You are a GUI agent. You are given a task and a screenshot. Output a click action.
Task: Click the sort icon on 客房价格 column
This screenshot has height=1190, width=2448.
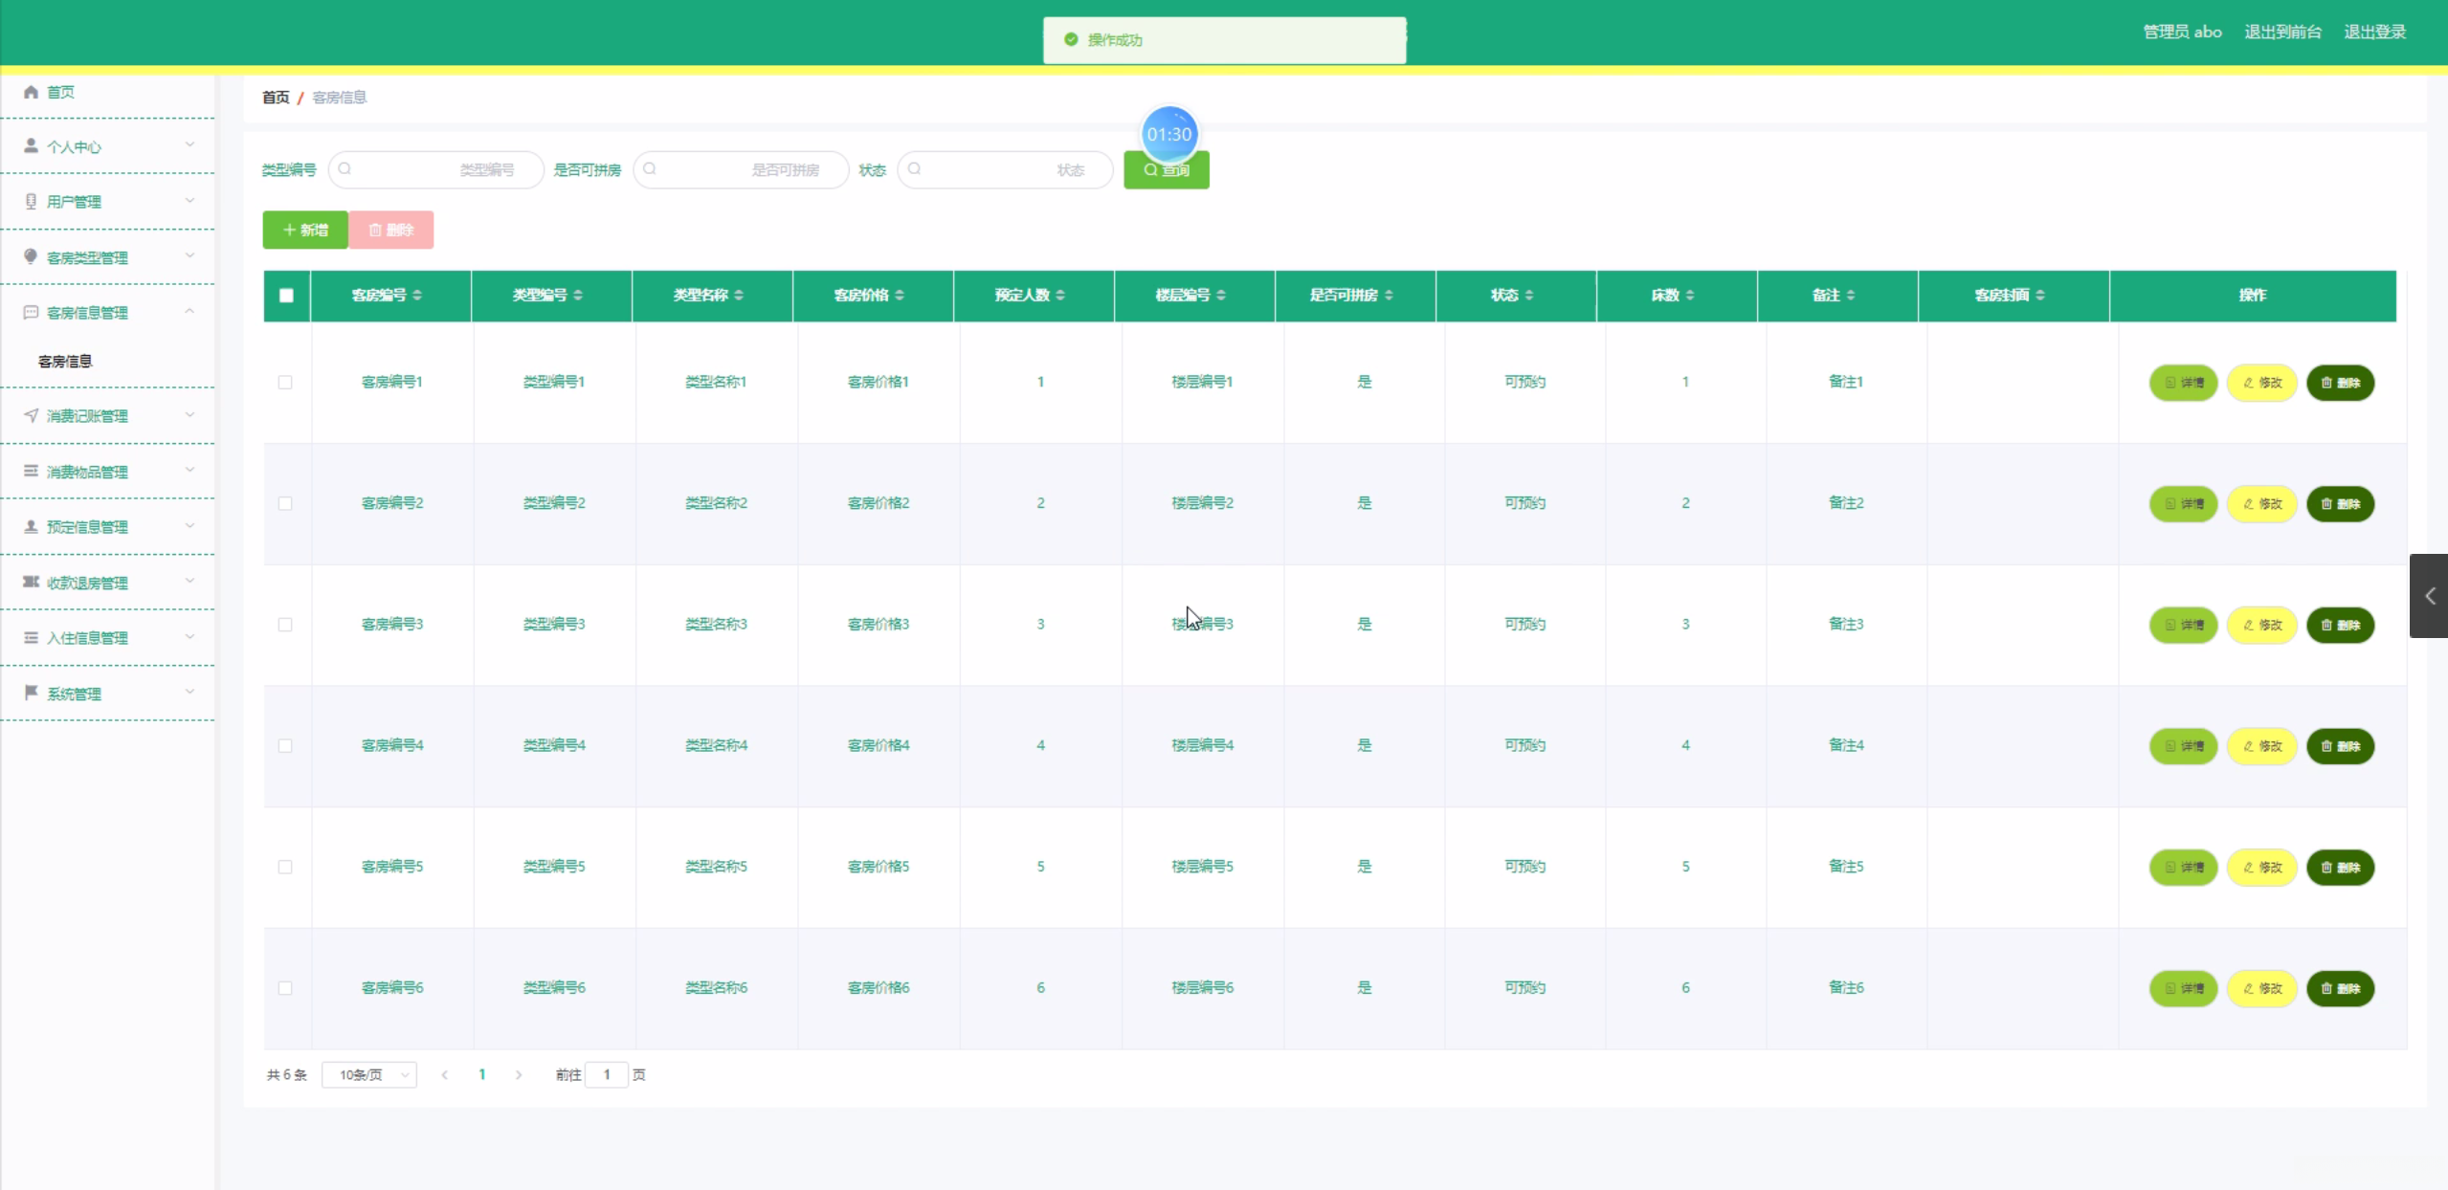[900, 296]
